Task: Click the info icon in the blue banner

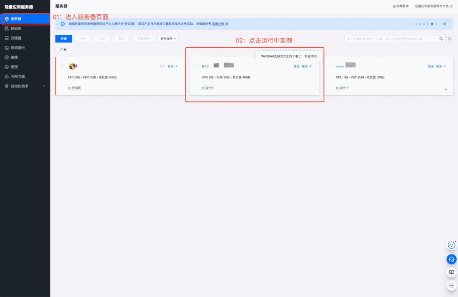Action: (x=62, y=24)
